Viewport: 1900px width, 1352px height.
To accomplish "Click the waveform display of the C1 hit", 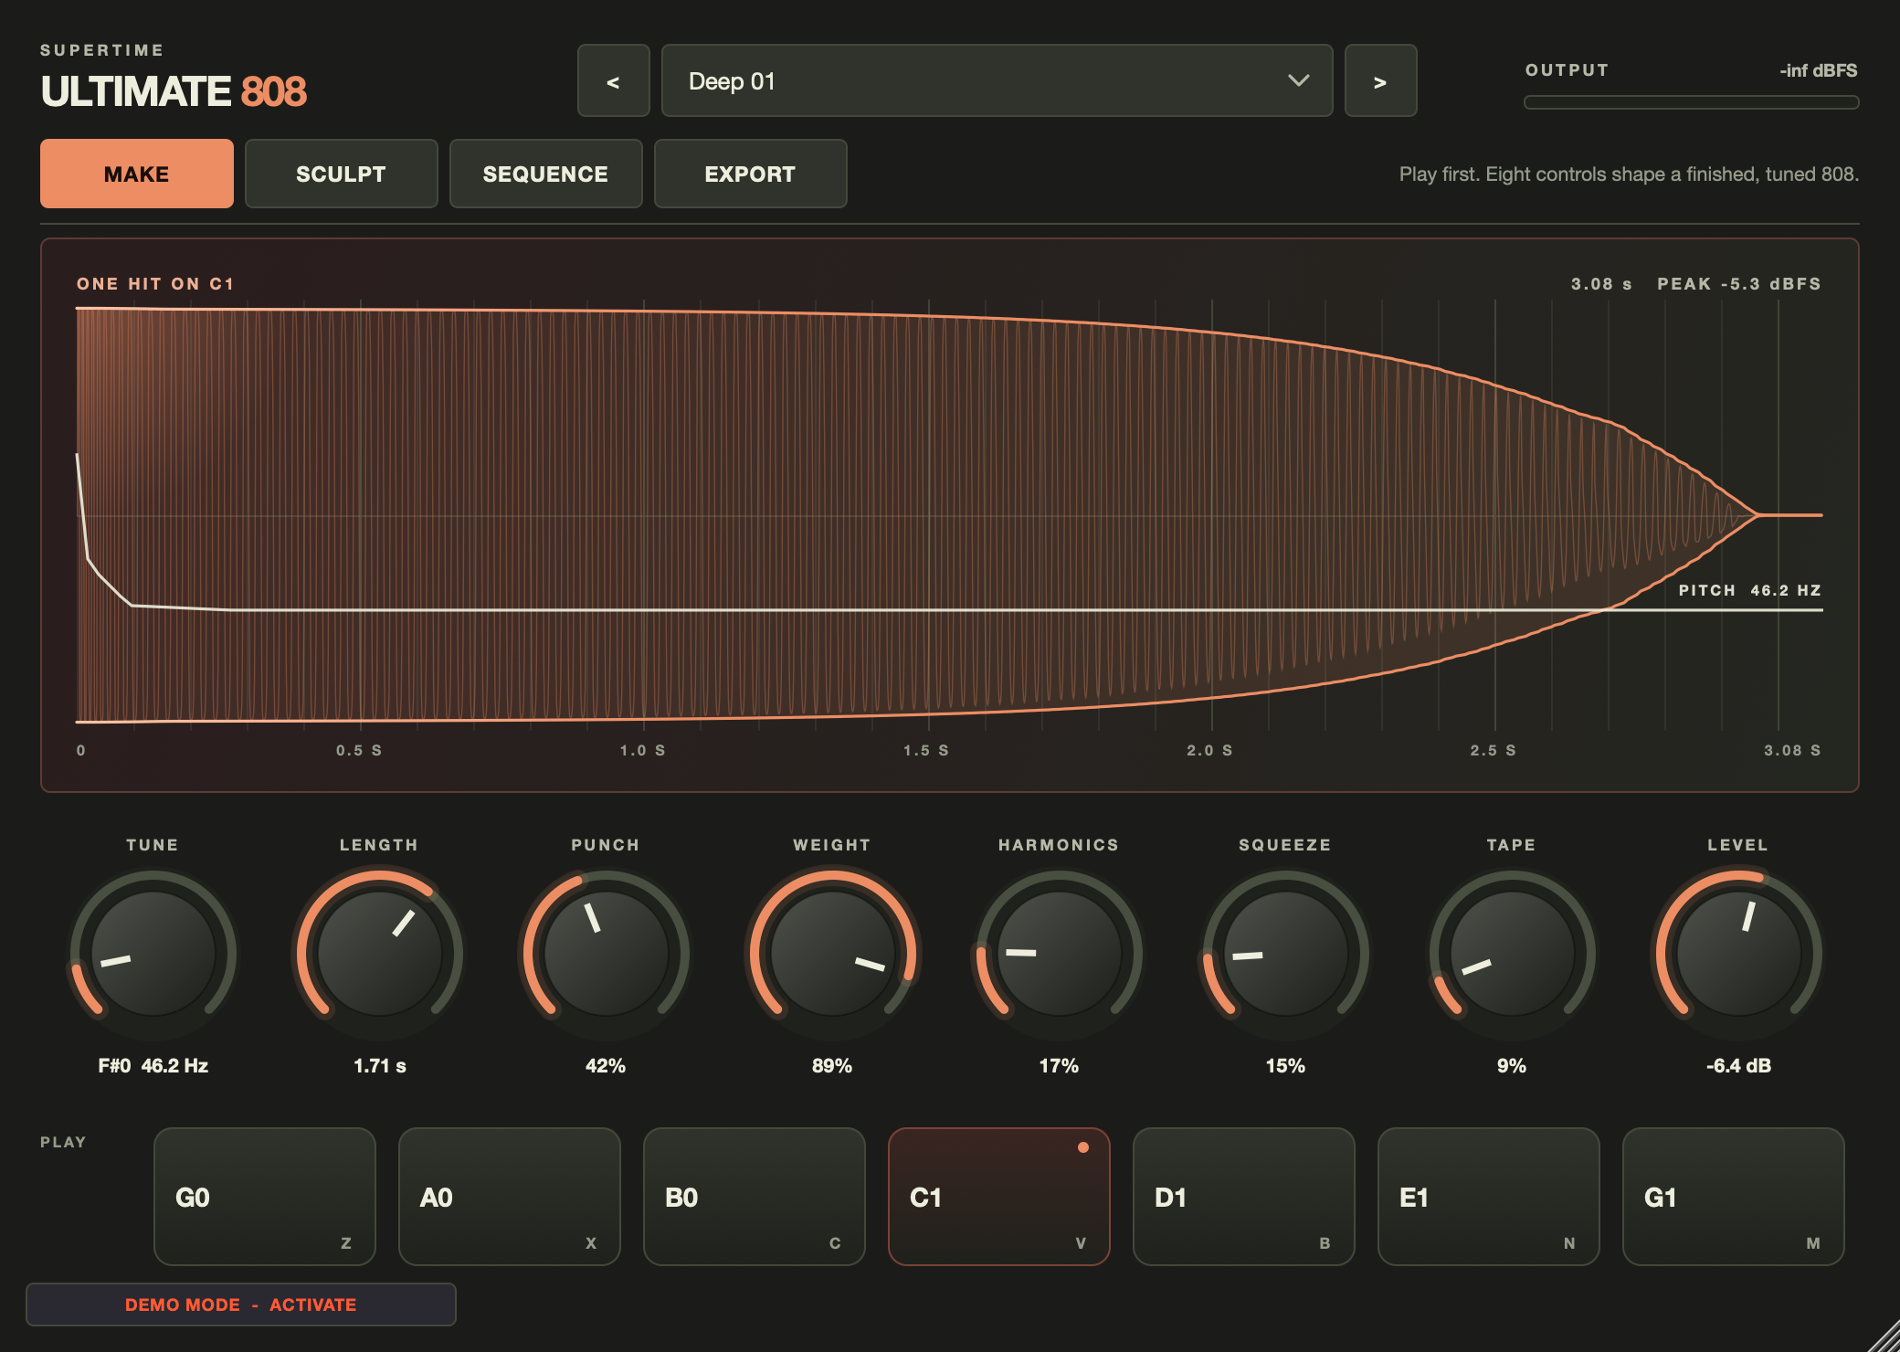I will [x=950, y=515].
